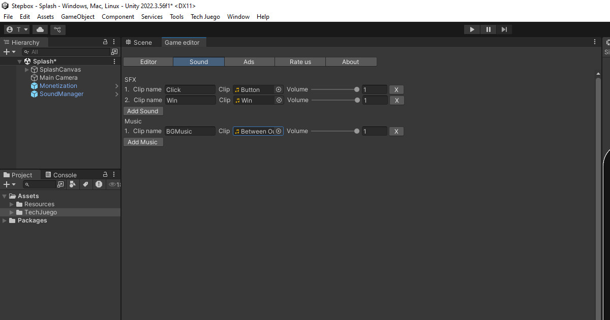Click the Add Sound button
The image size is (610, 320).
(x=143, y=111)
